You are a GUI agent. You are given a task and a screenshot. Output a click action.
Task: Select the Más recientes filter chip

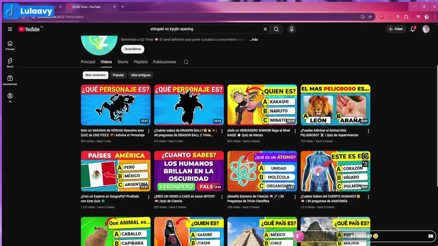pyautogui.click(x=95, y=75)
